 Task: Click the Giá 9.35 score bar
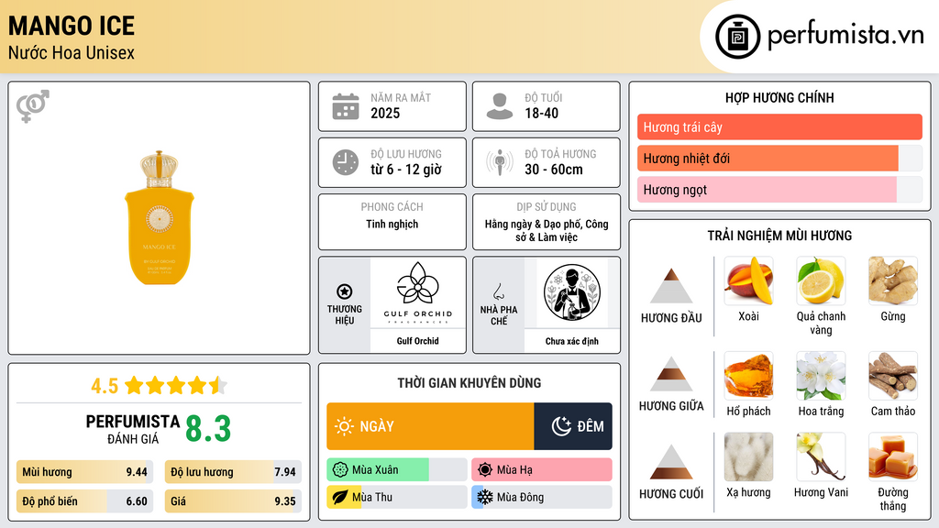tap(233, 501)
